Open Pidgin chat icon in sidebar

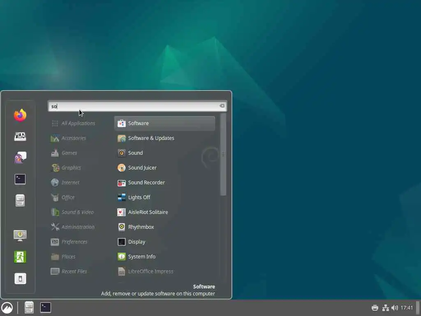(x=20, y=158)
